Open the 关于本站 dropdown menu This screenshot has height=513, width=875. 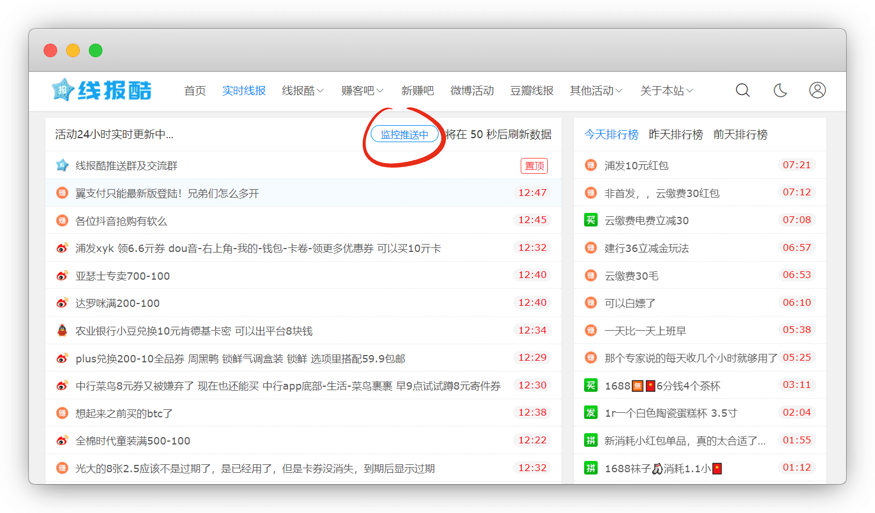666,91
